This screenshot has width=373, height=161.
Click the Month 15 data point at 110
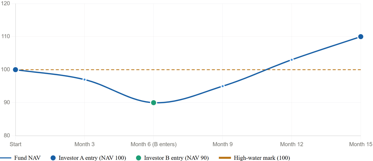pyautogui.click(x=361, y=36)
